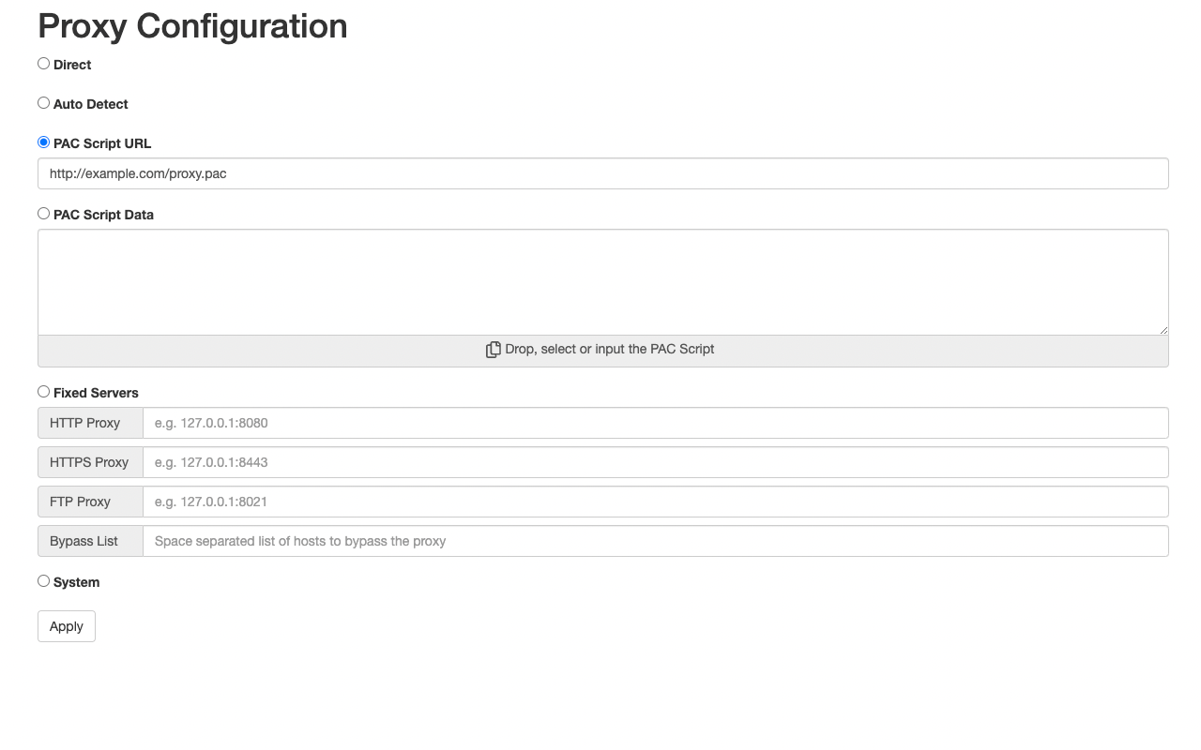1201x750 pixels.
Task: Click the Proxy Configuration heading
Action: pyautogui.click(x=192, y=25)
